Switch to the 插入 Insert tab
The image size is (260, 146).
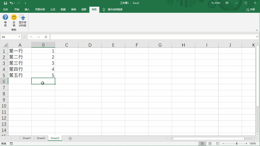point(27,9)
